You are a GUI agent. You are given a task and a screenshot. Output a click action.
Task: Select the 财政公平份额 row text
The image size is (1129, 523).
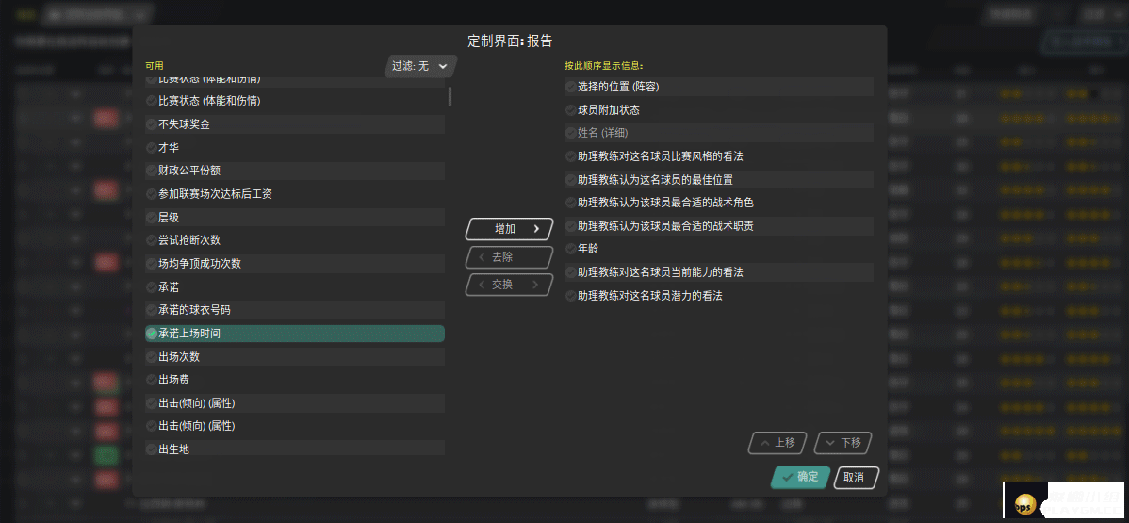tap(189, 171)
